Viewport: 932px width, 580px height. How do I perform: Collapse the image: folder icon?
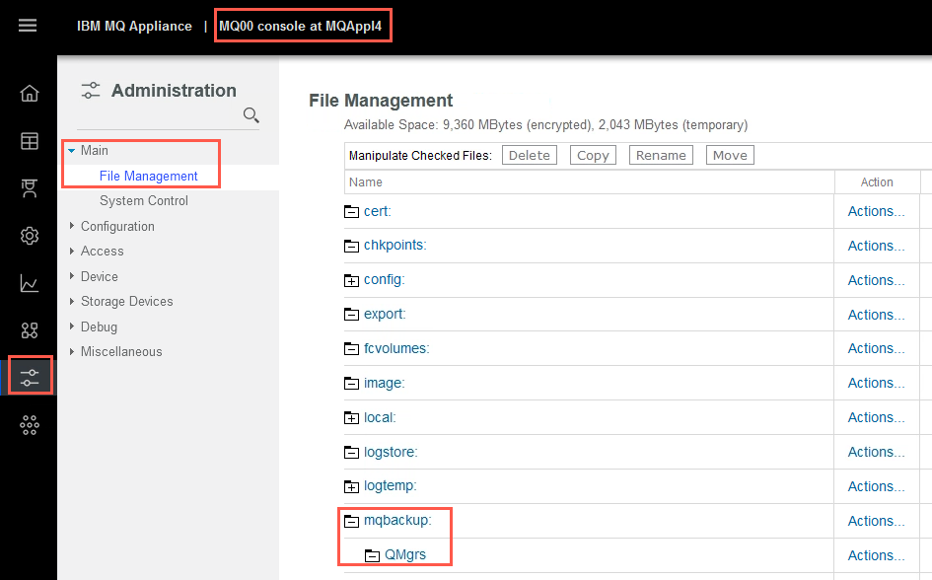(x=351, y=384)
